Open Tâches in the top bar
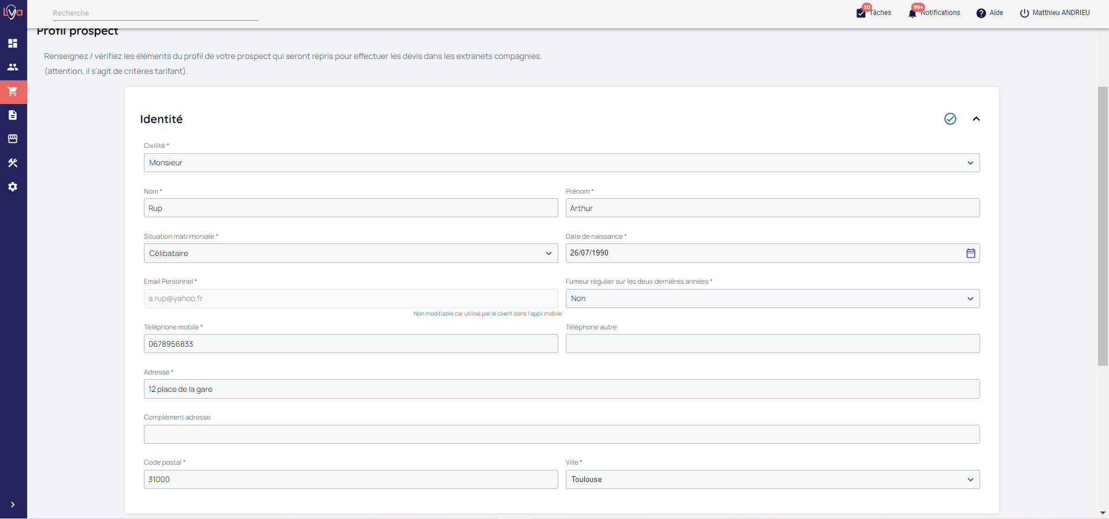The image size is (1109, 519). click(x=874, y=13)
